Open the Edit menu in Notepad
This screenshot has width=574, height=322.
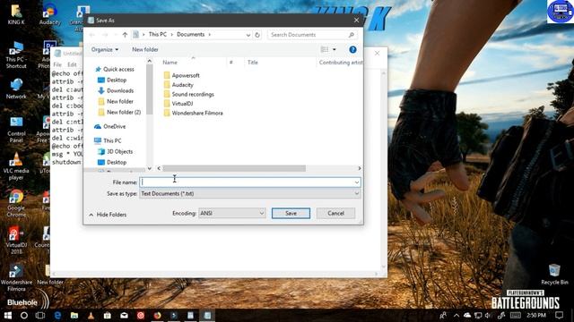tap(72, 64)
